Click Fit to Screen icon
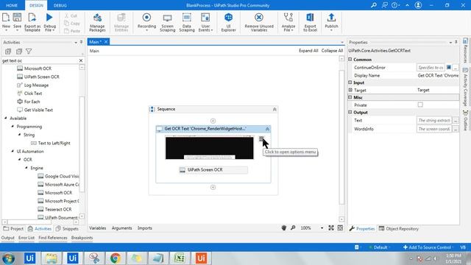Image resolution: width=471 pixels, height=265 pixels. tap(331, 228)
